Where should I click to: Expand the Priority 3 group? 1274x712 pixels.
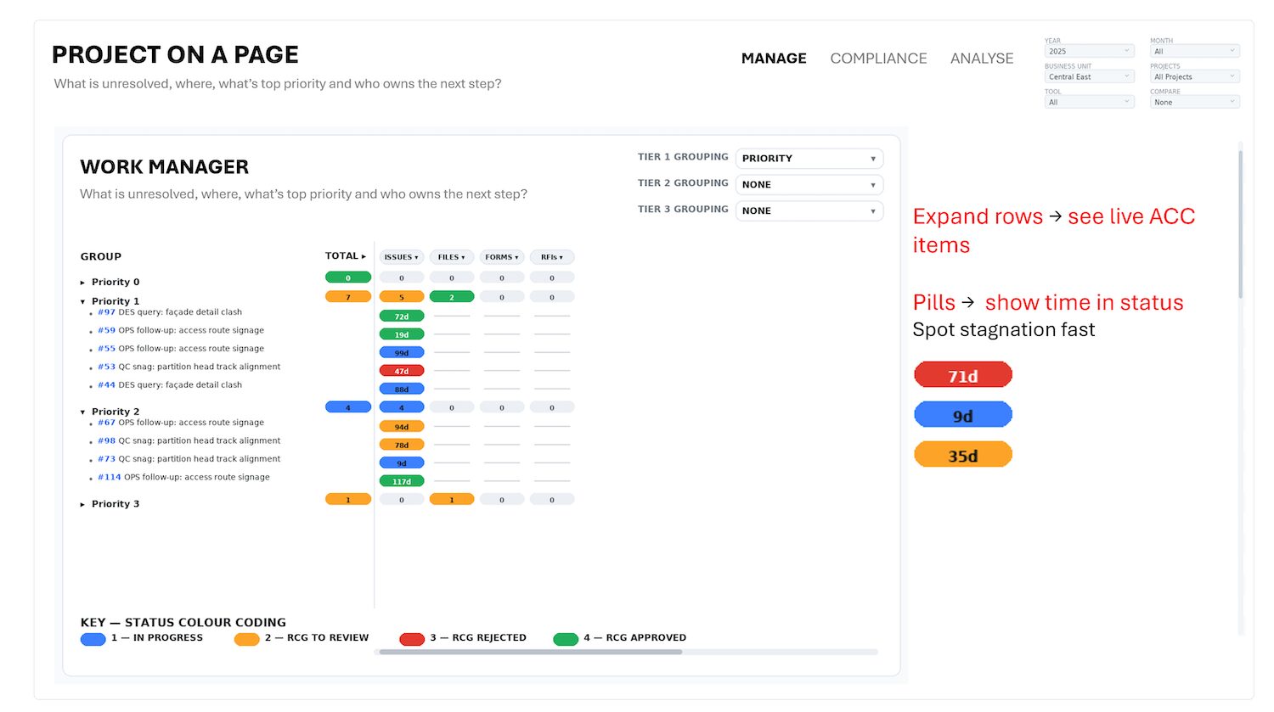(x=83, y=503)
